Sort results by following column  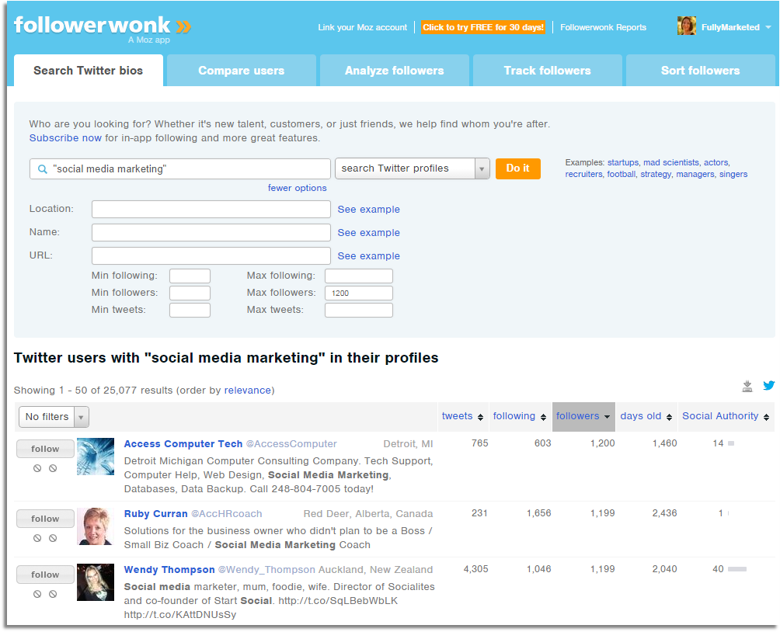[519, 416]
